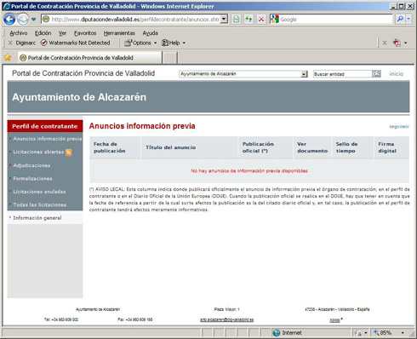The width and height of the screenshot is (417, 339).
Task: Open Adjudicaciones in sidebar
Action: tap(31, 165)
